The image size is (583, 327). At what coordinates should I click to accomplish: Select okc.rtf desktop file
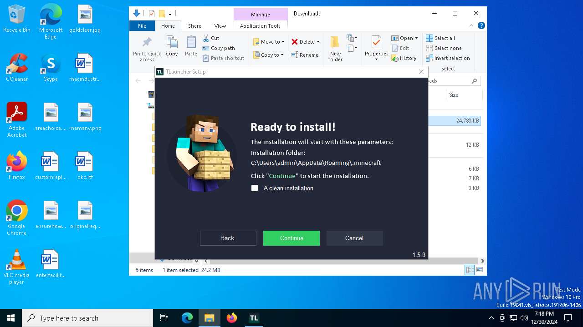click(85, 166)
